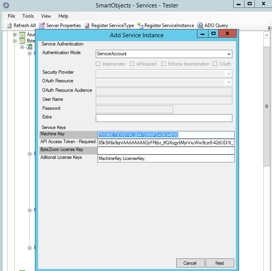The height and width of the screenshot is (271, 272).
Task: Select the API Access Token - Required label
Action: click(x=68, y=142)
